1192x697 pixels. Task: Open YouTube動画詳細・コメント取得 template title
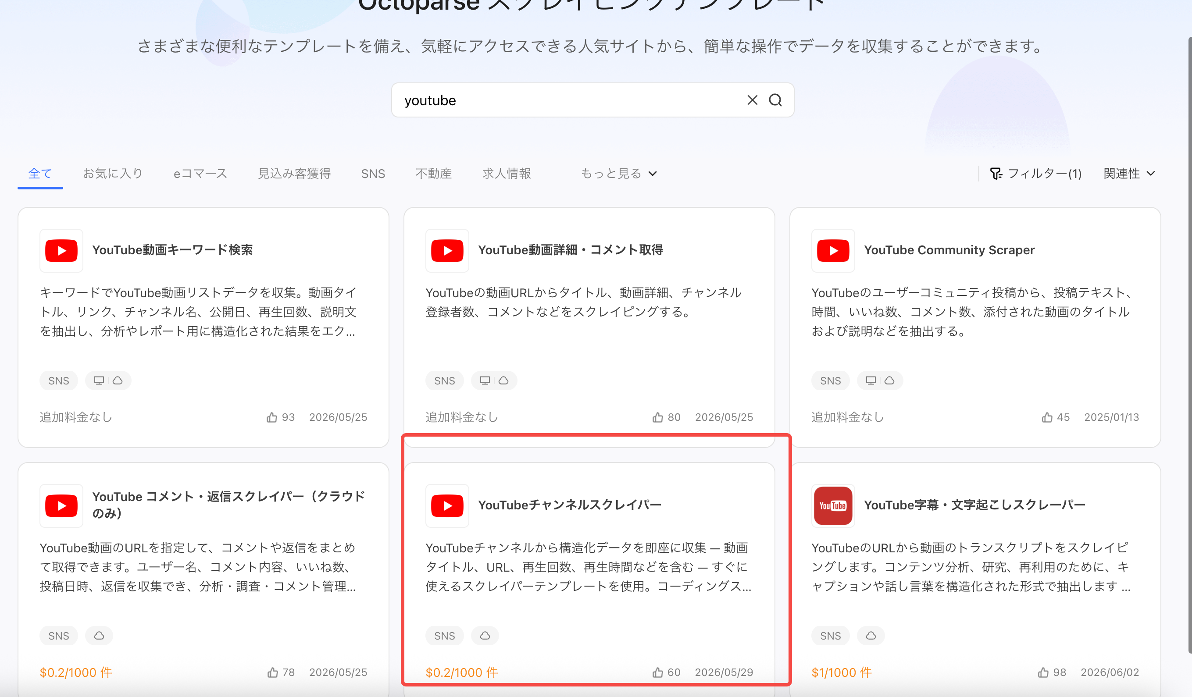click(x=571, y=250)
